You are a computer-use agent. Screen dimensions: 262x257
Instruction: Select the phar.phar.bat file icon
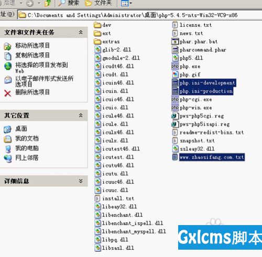click(x=175, y=41)
